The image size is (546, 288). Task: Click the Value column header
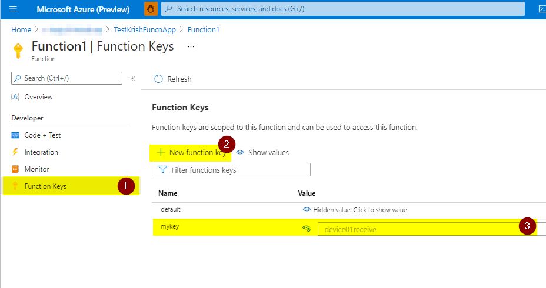[307, 193]
